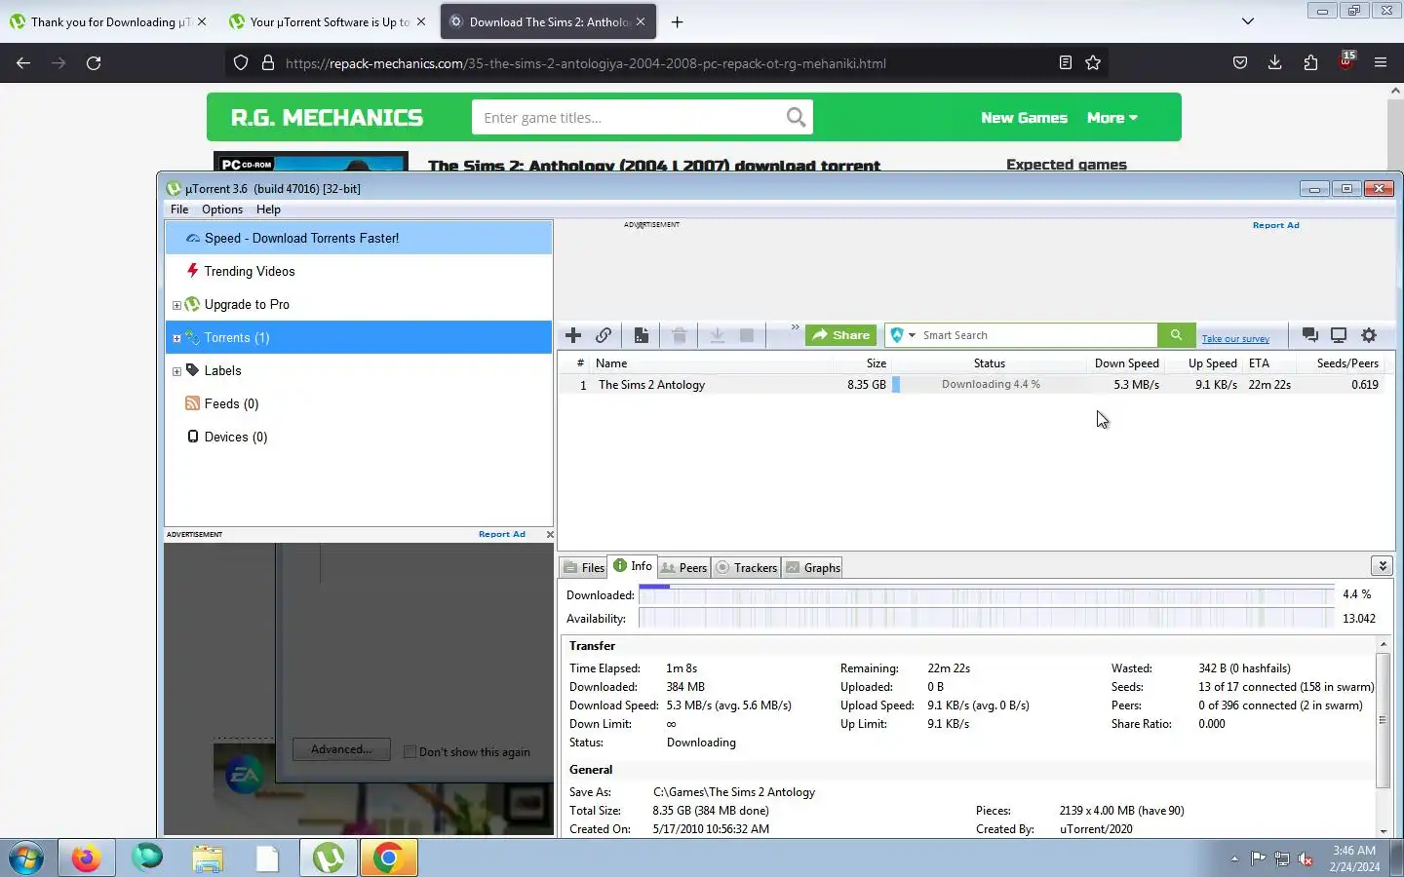This screenshot has width=1404, height=877.
Task: Select Speed - Download Torrents Faster item
Action: click(x=359, y=238)
